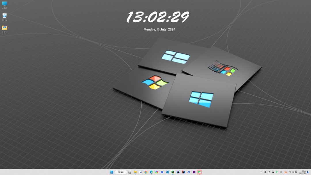
Task: Click the USB device tray icon
Action: coord(269,172)
